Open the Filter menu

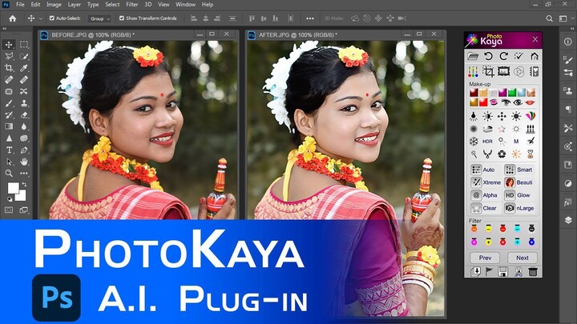[131, 5]
